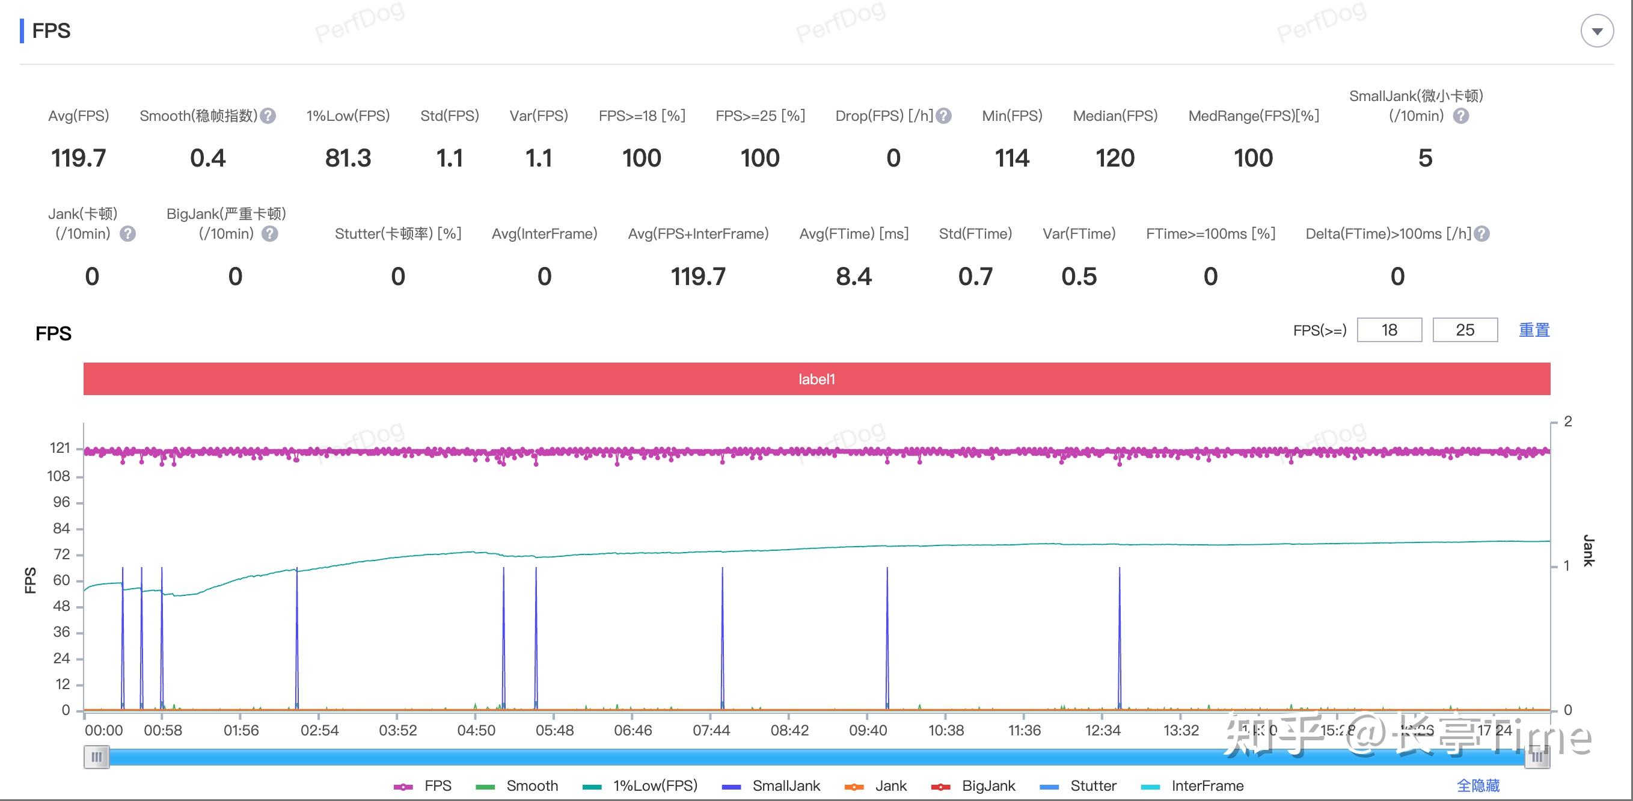Viewport: 1633px width, 801px height.
Task: Select the red label1 bar
Action: (816, 379)
